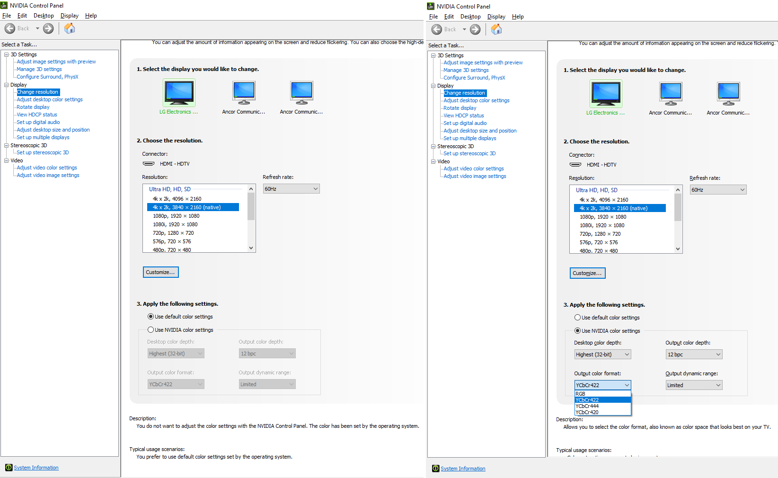
Task: Open the Back history arrow in left window
Action: tap(37, 28)
